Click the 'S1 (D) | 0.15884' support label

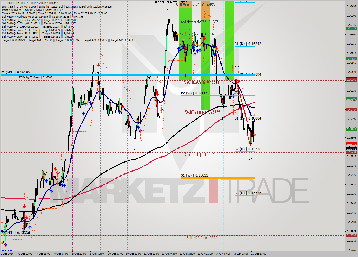click(248, 118)
